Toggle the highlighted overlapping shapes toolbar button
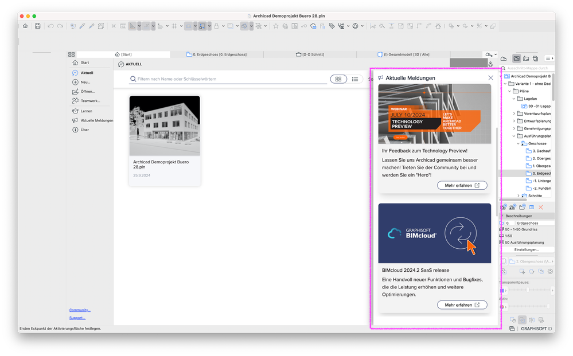Screen dimensions: 573x356 [244, 26]
